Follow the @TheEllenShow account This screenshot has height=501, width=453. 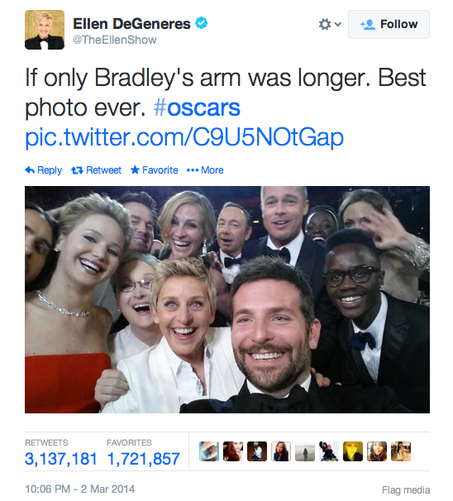tap(389, 24)
